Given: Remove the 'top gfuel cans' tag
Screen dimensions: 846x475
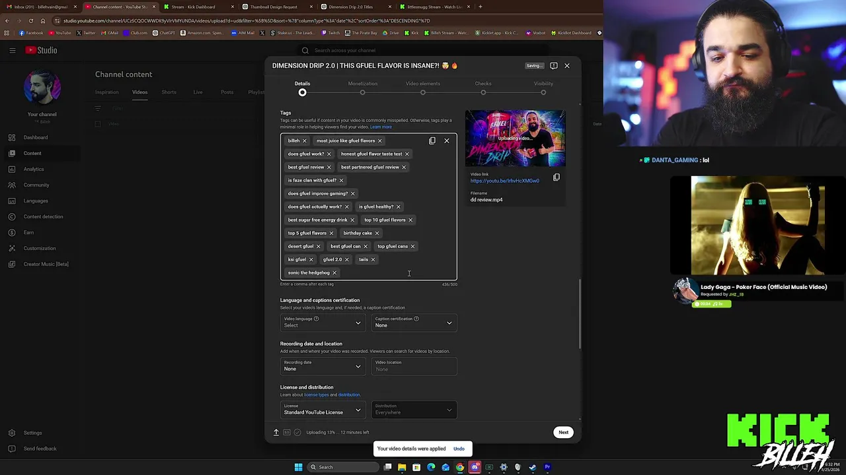Looking at the screenshot, I should 412,246.
